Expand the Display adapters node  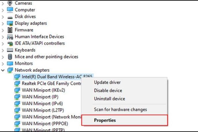pos(3,23)
